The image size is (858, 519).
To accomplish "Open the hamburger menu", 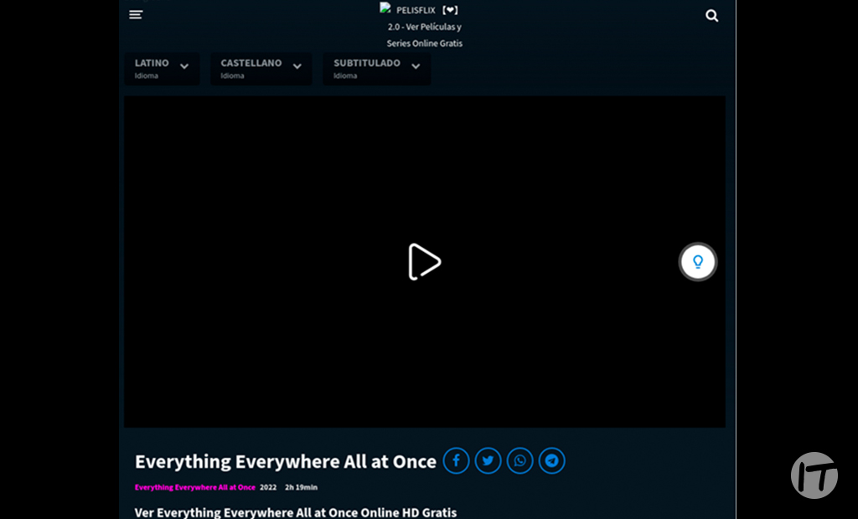I will tap(136, 15).
